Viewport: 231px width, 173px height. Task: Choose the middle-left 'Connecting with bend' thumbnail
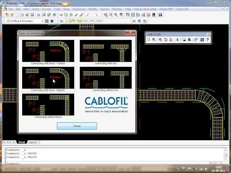pyautogui.click(x=48, y=77)
